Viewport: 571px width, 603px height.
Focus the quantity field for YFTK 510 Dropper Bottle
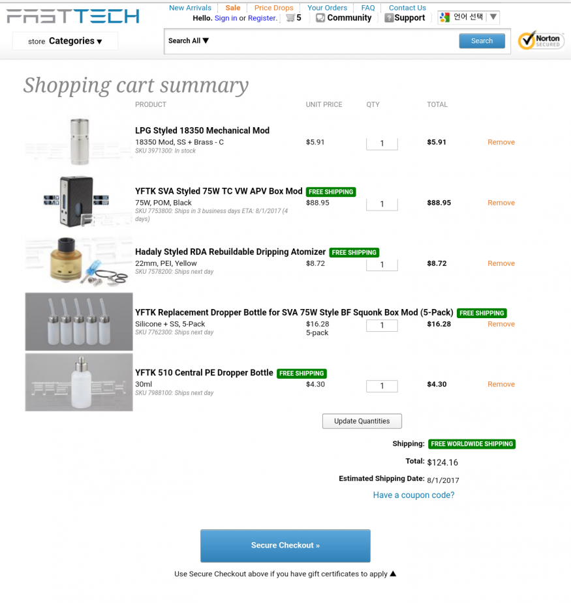click(382, 386)
